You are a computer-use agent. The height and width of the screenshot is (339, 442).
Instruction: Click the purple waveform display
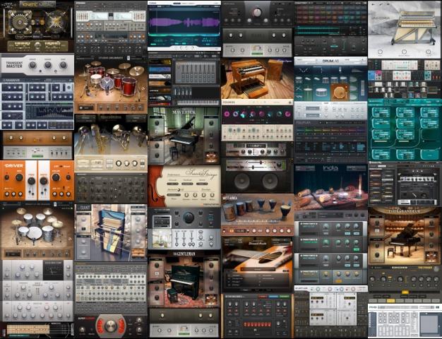pyautogui.click(x=184, y=23)
